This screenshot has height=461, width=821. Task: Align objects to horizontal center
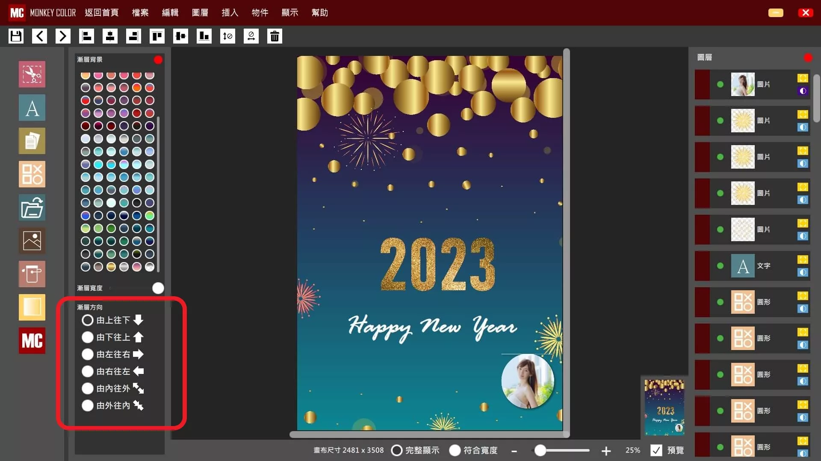pos(110,36)
